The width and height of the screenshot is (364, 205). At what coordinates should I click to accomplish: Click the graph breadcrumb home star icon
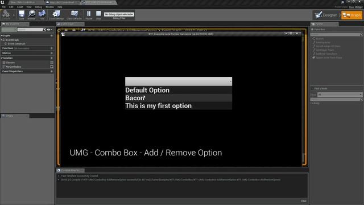[x=59, y=30]
